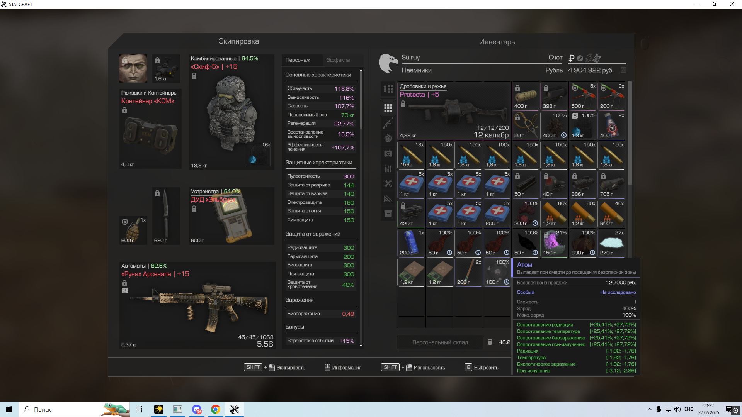
Task: Click the Руна Арсенала rifle slot
Action: (197, 305)
